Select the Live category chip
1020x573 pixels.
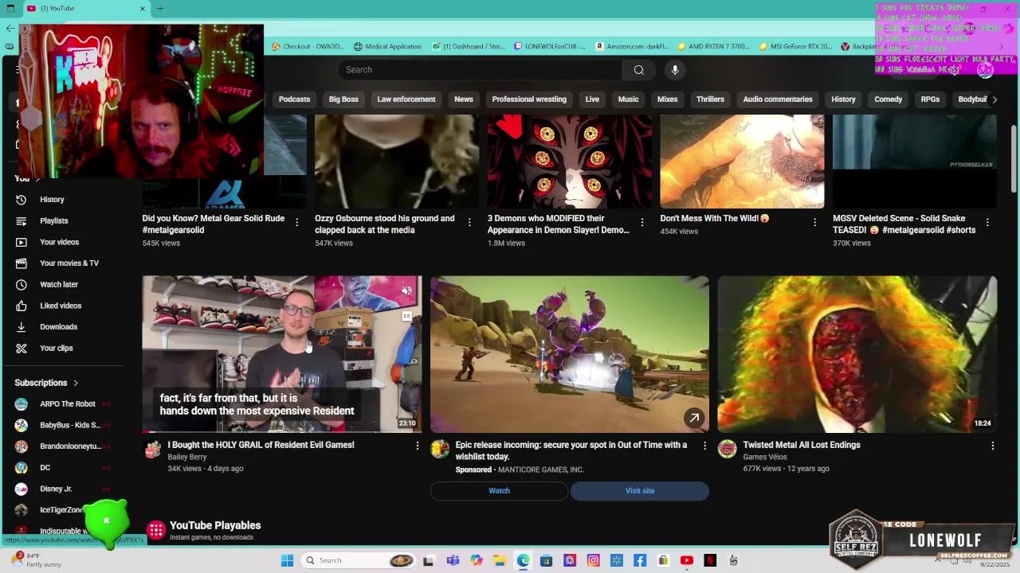592,99
